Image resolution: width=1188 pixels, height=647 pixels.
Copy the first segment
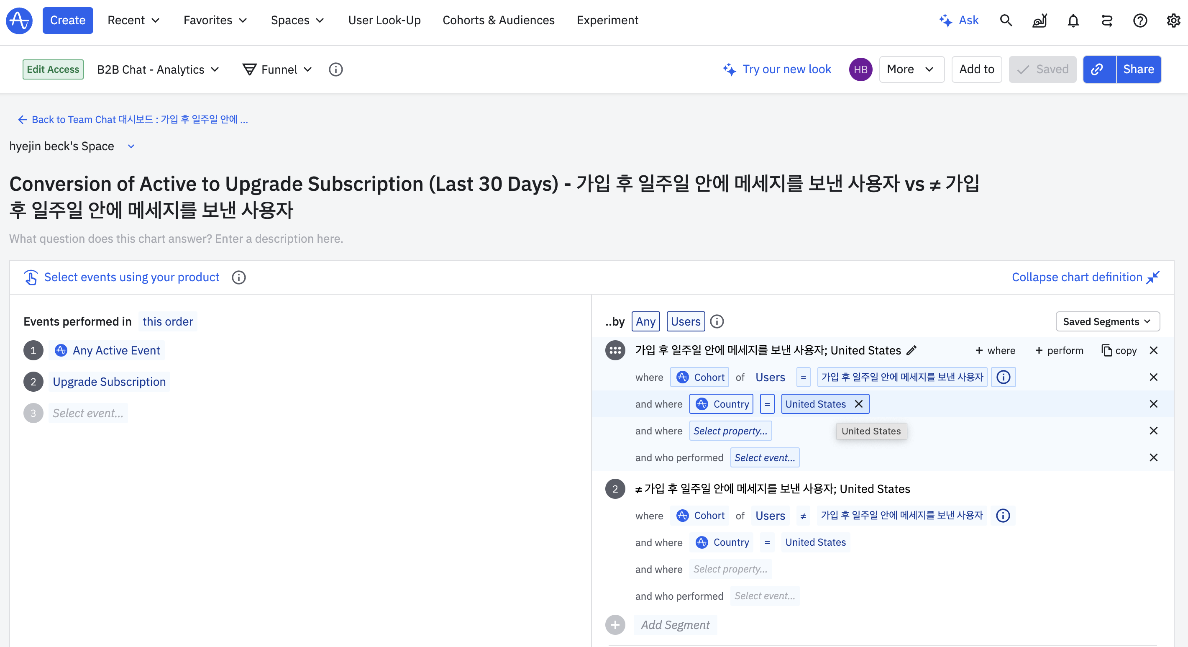1119,350
